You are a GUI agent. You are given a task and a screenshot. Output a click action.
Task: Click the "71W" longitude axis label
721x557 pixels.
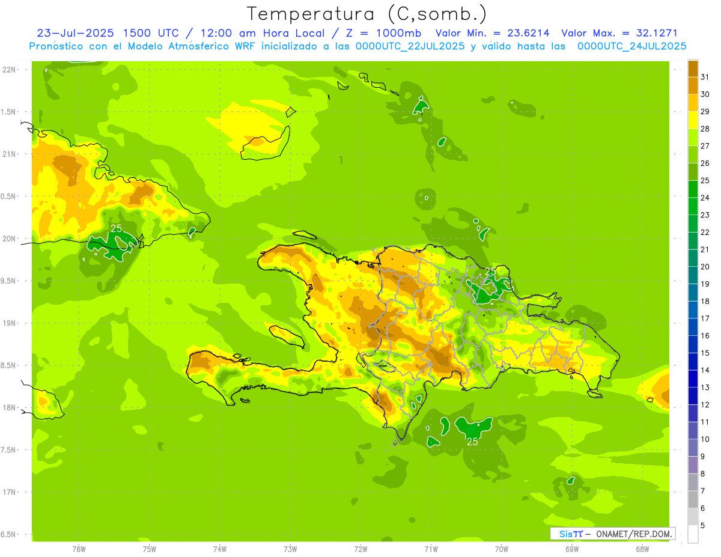[431, 549]
